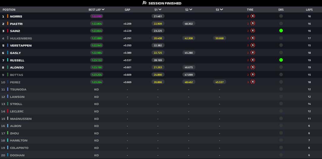Click Alonso's inactive DRS indicator
This screenshot has width=322, height=159.
click(281, 67)
